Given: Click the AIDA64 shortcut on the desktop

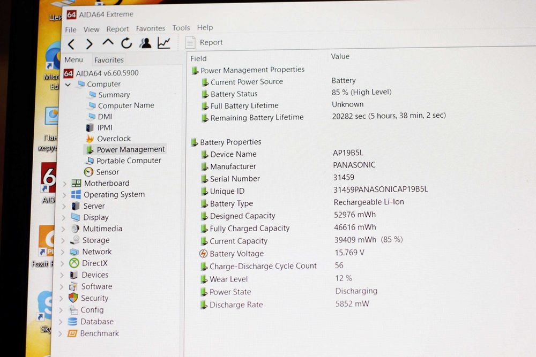Looking at the screenshot, I should pos(49,183).
